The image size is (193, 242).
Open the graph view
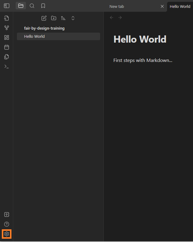[6, 28]
